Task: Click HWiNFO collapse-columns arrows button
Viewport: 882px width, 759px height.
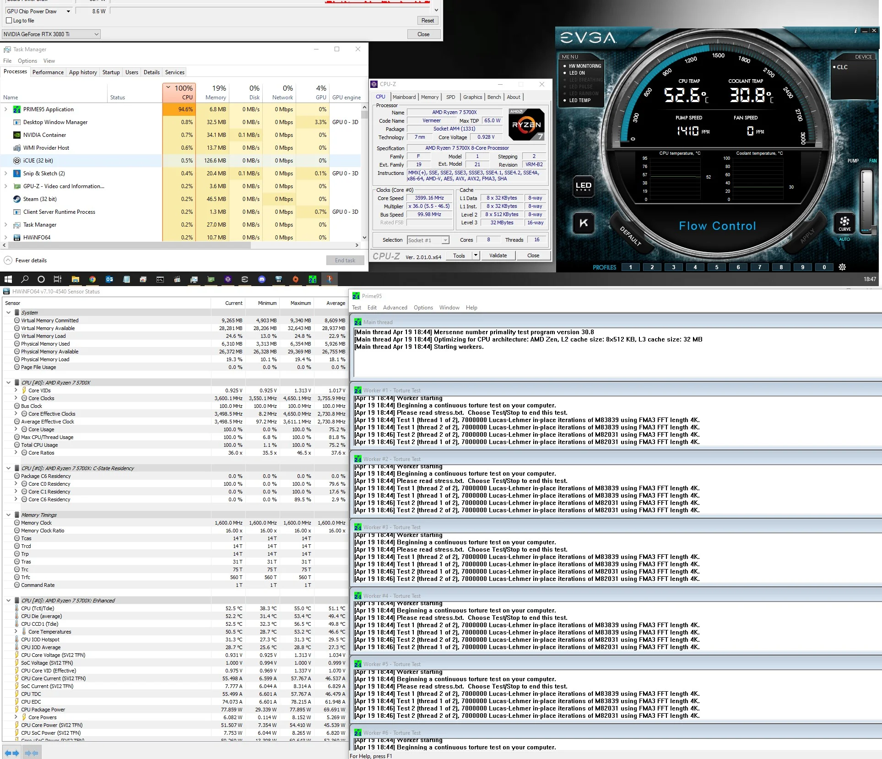Action: (x=32, y=753)
